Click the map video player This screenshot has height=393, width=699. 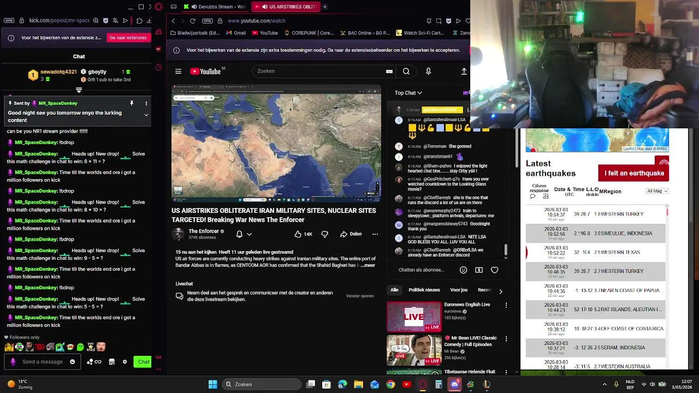(x=276, y=144)
